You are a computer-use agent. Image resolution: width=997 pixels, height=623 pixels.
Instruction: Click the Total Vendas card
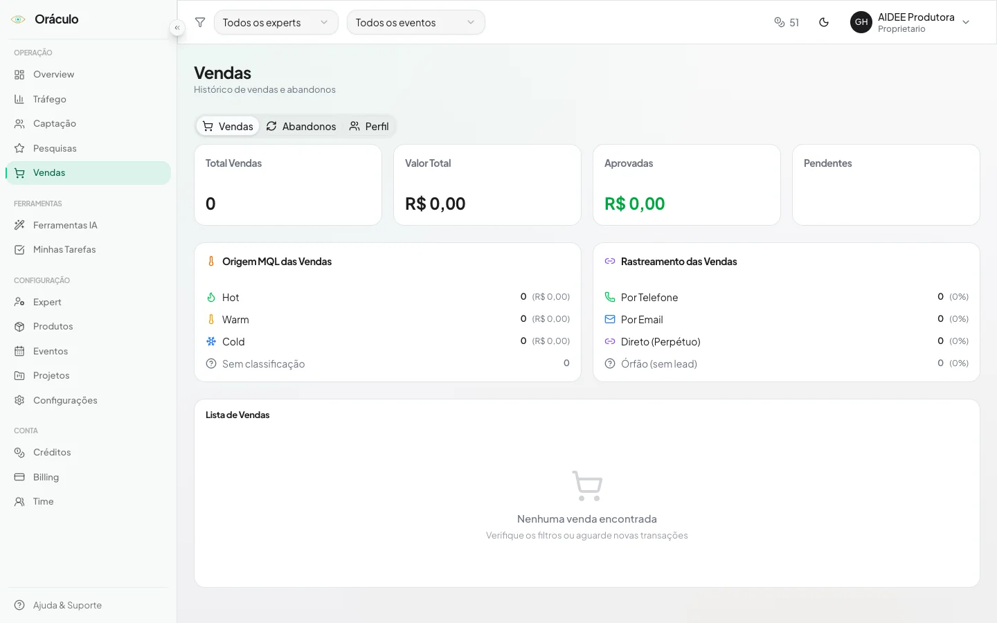pyautogui.click(x=288, y=185)
